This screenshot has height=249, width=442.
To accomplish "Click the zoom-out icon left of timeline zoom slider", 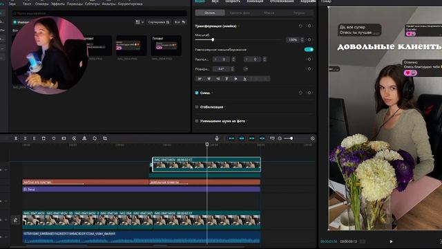I will pyautogui.click(x=280, y=138).
